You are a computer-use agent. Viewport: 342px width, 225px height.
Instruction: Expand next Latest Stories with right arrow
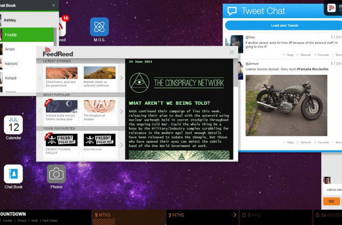tap(121, 79)
